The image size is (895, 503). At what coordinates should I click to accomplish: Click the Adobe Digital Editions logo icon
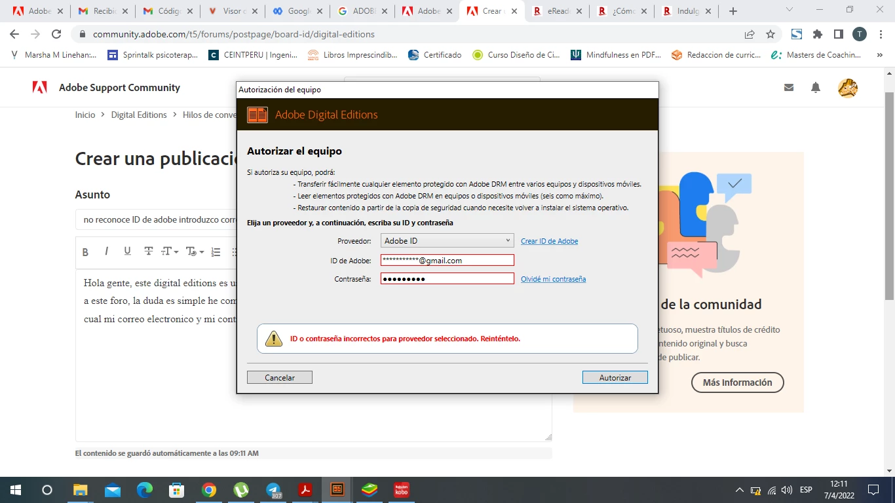click(x=257, y=115)
